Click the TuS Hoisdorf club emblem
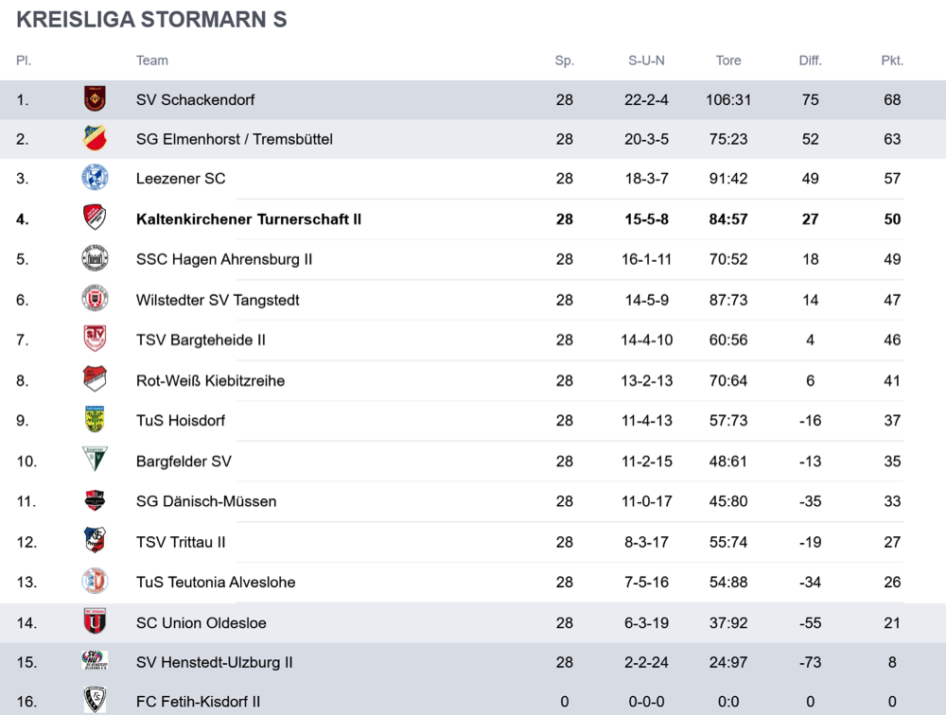The width and height of the screenshot is (946, 715). 95,419
